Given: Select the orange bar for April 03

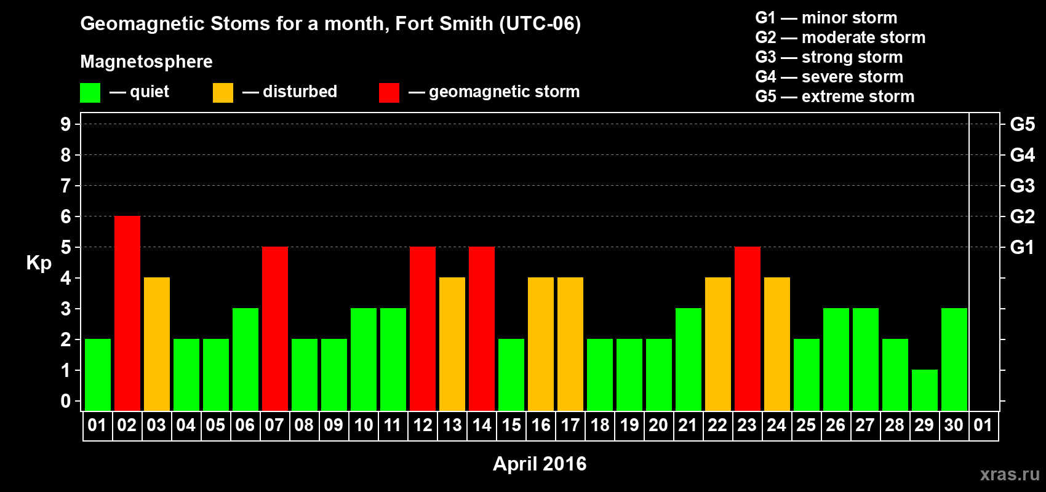Looking at the screenshot, I should [x=157, y=344].
